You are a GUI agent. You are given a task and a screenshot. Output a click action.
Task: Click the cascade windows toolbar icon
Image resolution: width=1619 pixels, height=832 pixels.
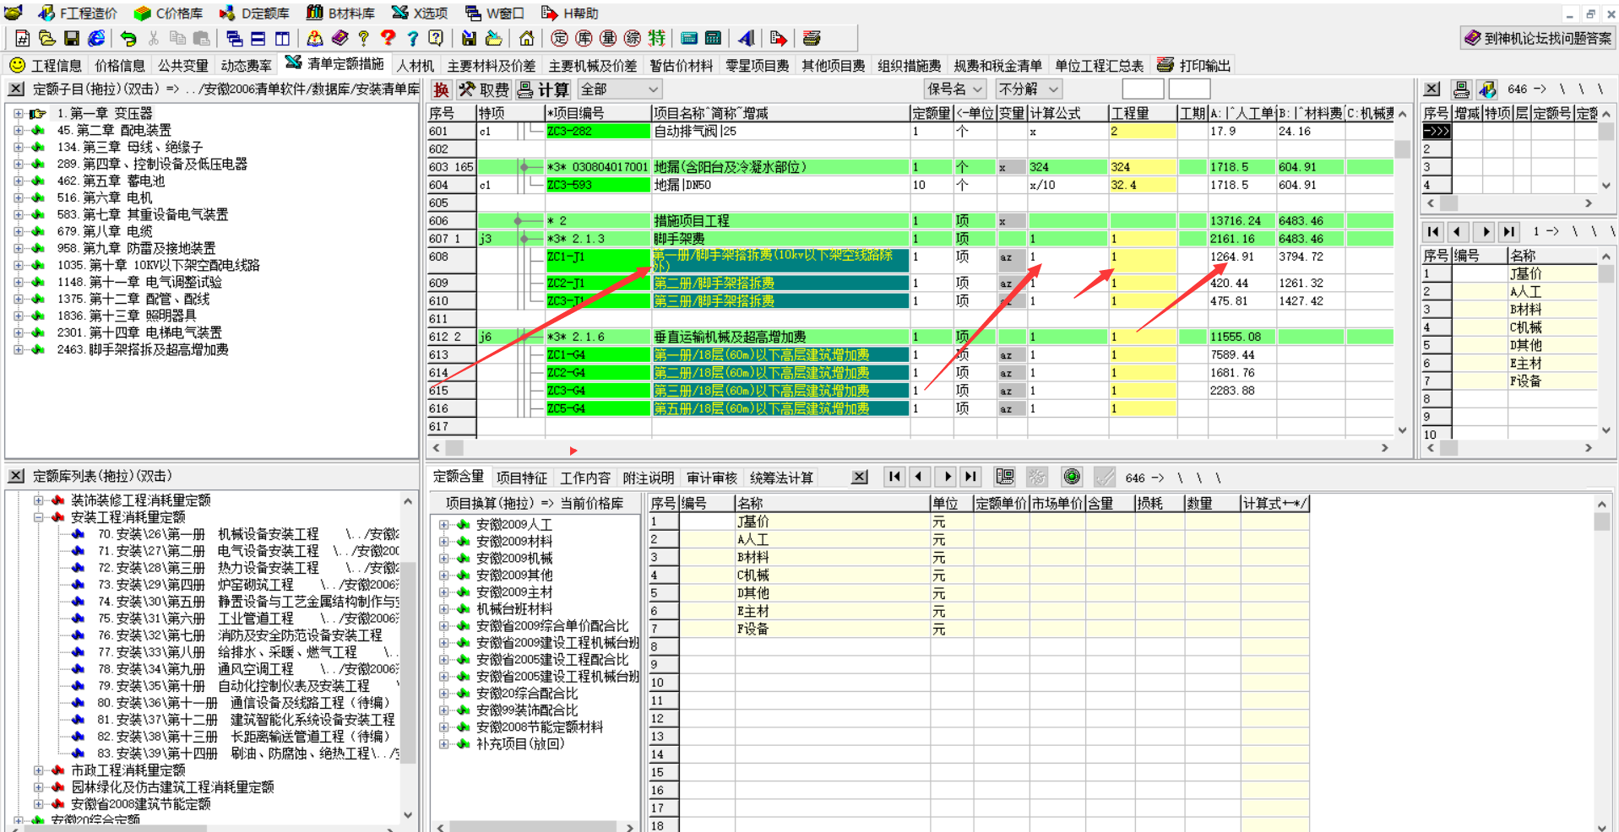(x=234, y=39)
